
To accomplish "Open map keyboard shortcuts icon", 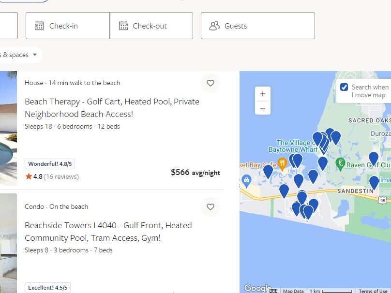I will [273, 291].
